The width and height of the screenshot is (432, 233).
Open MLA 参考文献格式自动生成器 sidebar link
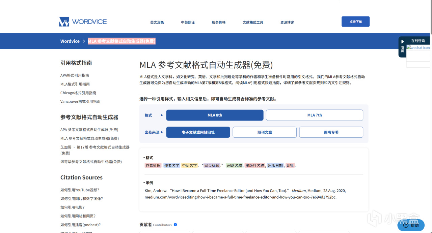[x=89, y=138]
